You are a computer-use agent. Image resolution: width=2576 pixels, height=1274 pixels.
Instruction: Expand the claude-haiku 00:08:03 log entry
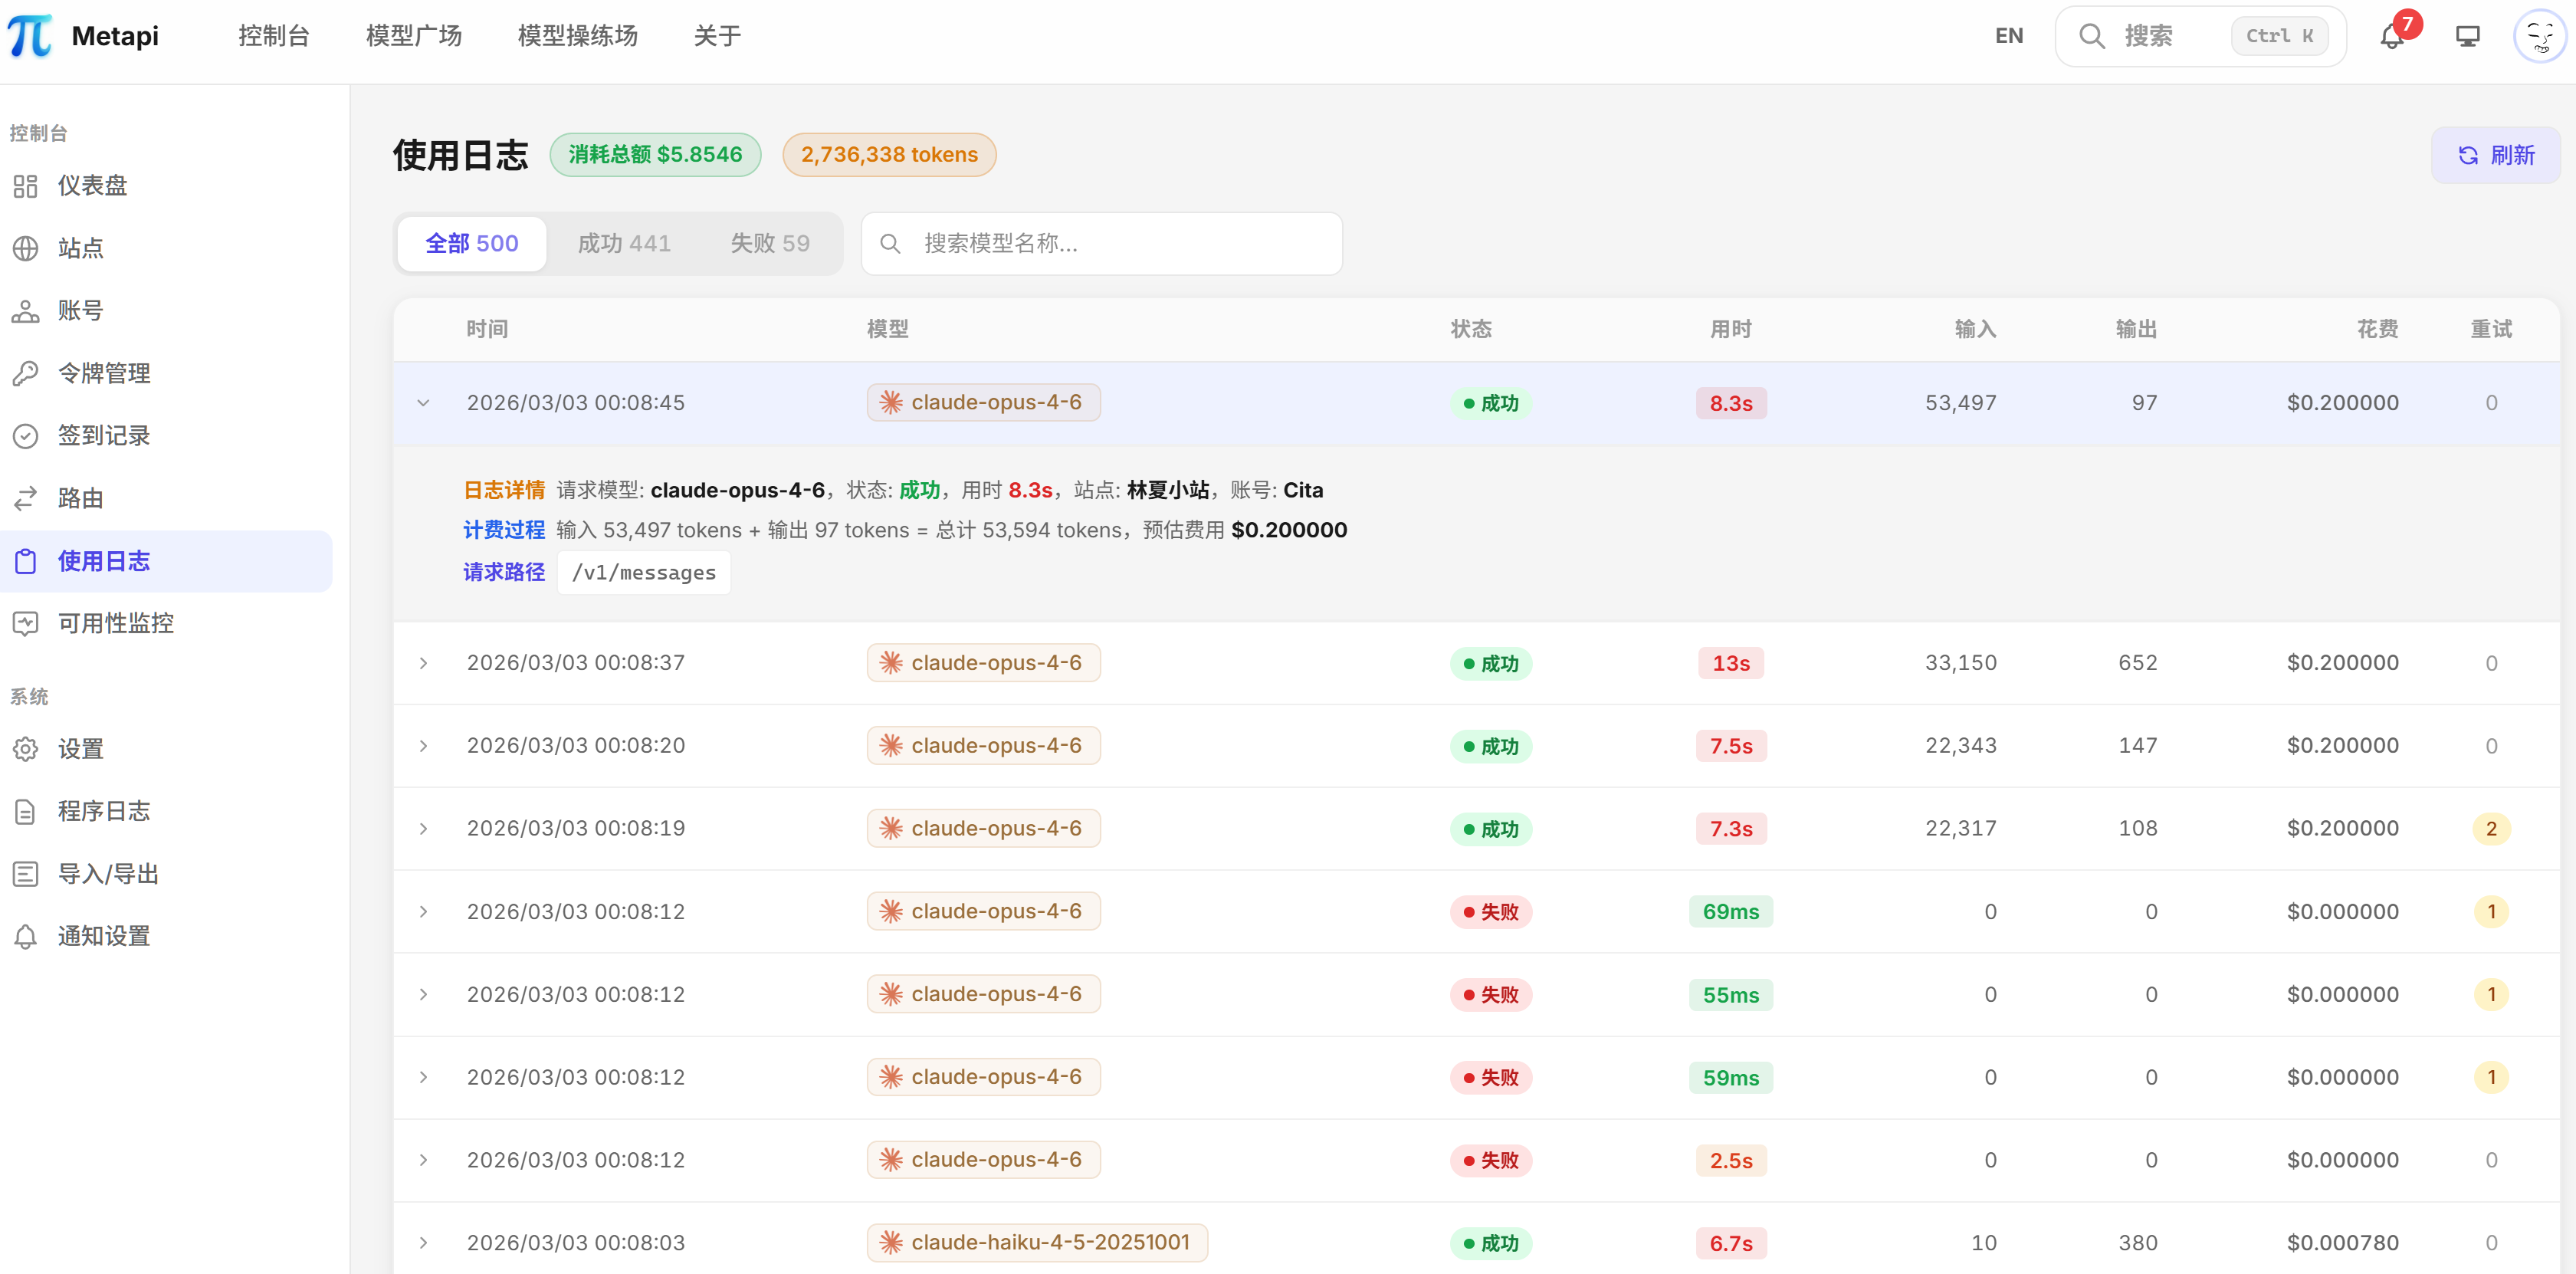422,1242
